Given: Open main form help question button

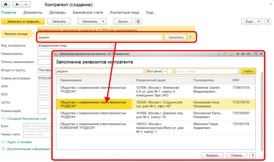Looking at the screenshot, I should (x=267, y=21).
